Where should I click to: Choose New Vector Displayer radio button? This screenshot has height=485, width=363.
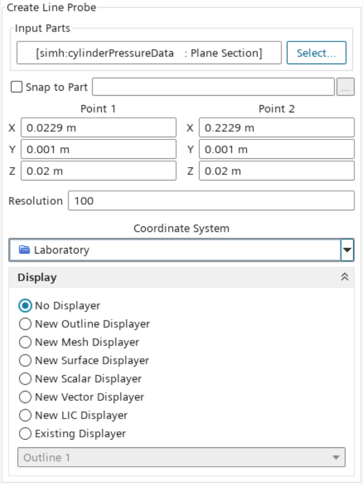(x=25, y=397)
